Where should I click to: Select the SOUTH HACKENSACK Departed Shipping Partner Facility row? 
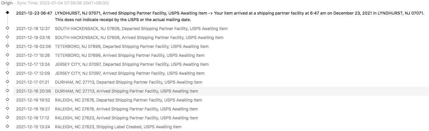coord(221,29)
